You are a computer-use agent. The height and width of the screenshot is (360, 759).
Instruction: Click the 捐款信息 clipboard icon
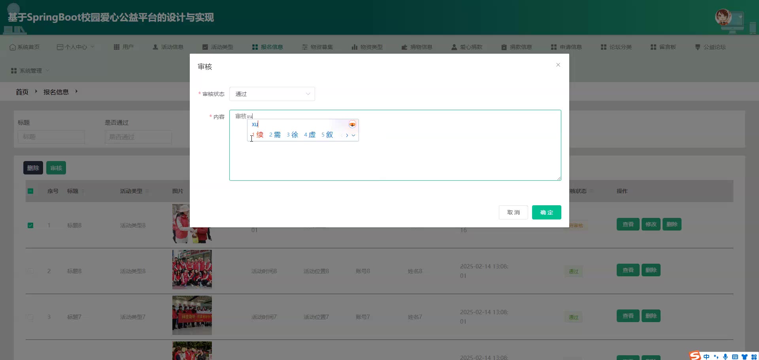coord(504,47)
